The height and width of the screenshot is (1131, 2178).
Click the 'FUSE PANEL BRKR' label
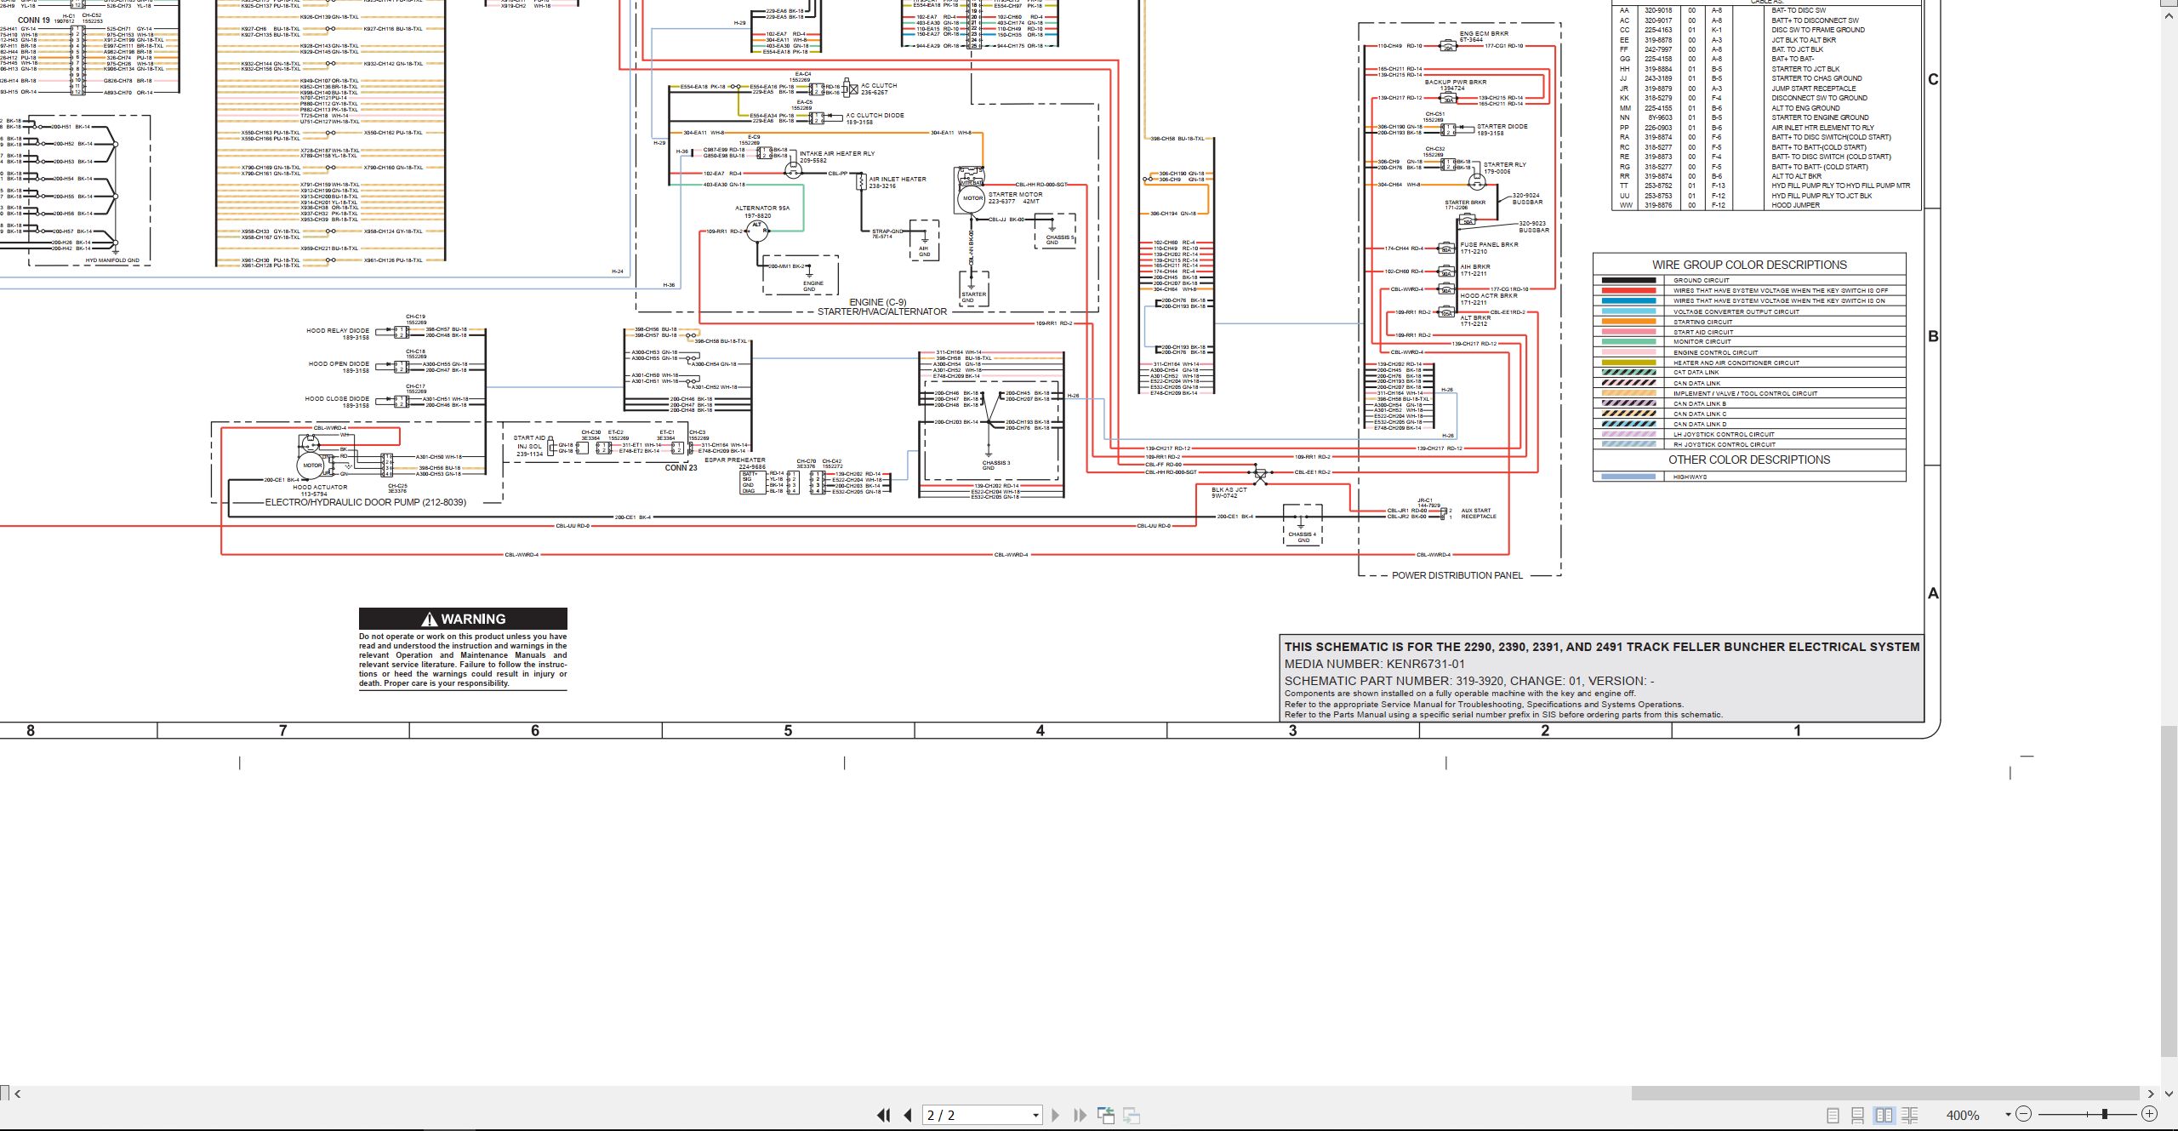click(x=1490, y=245)
